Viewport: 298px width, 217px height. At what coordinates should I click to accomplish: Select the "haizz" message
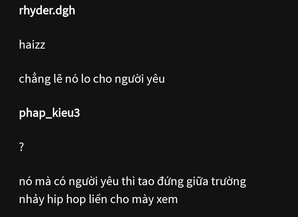pyautogui.click(x=32, y=45)
